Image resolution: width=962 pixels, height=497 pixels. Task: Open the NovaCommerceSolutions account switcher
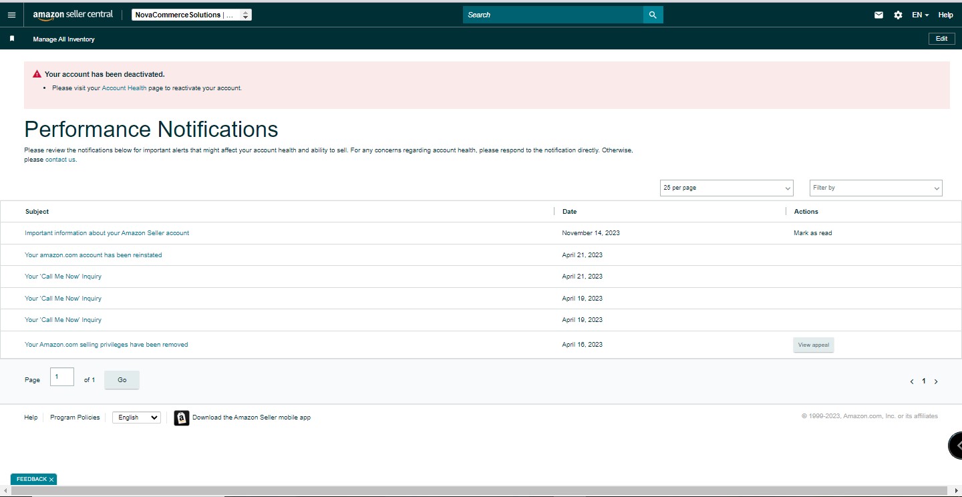pyautogui.click(x=191, y=15)
